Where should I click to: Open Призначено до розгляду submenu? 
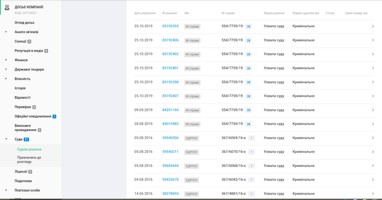coord(29,160)
